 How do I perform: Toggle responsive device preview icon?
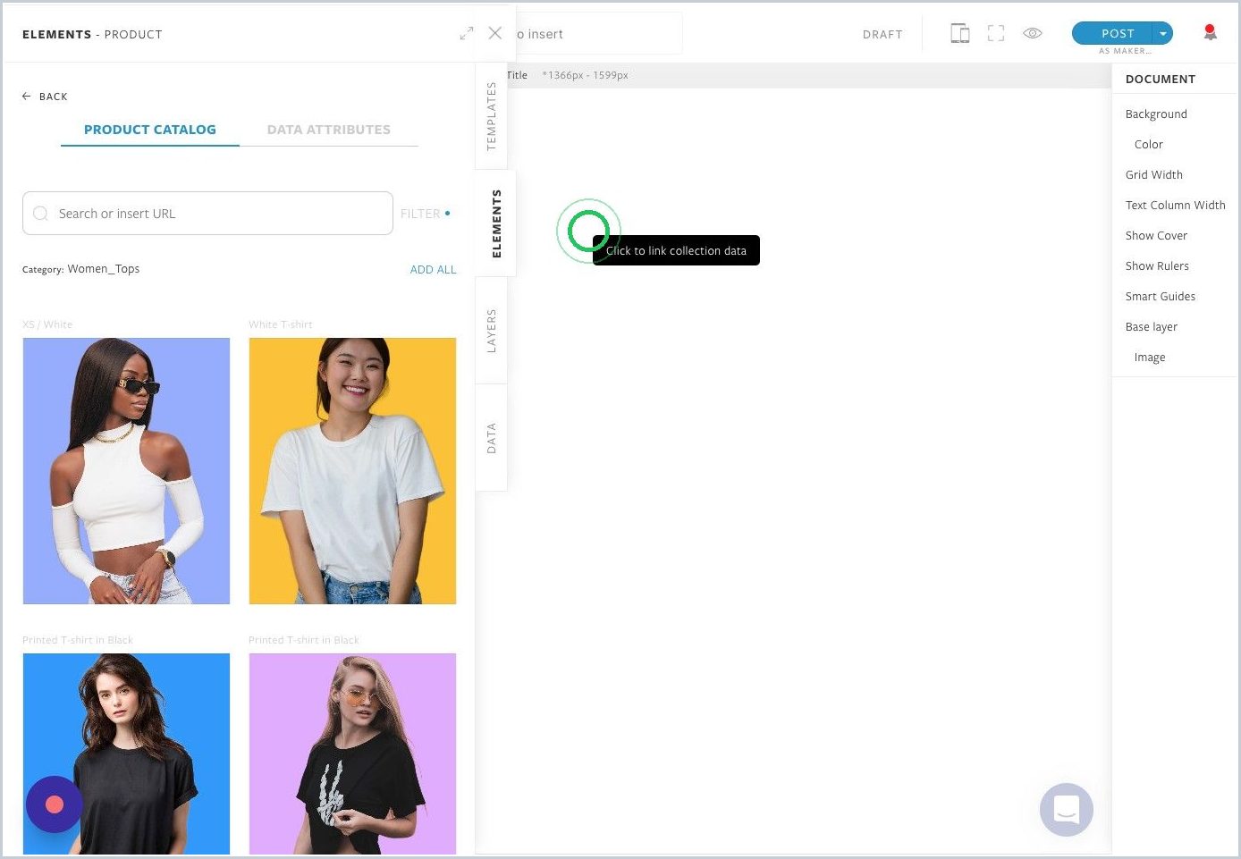point(959,33)
